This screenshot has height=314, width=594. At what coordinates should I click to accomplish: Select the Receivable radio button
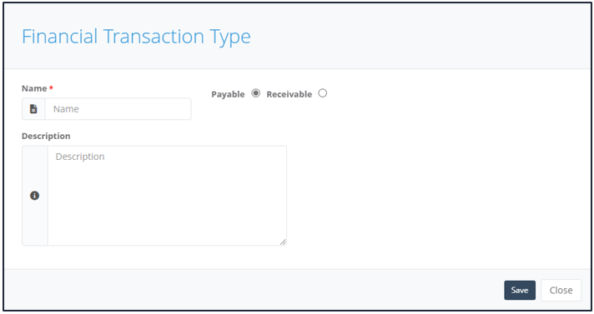[x=322, y=93]
